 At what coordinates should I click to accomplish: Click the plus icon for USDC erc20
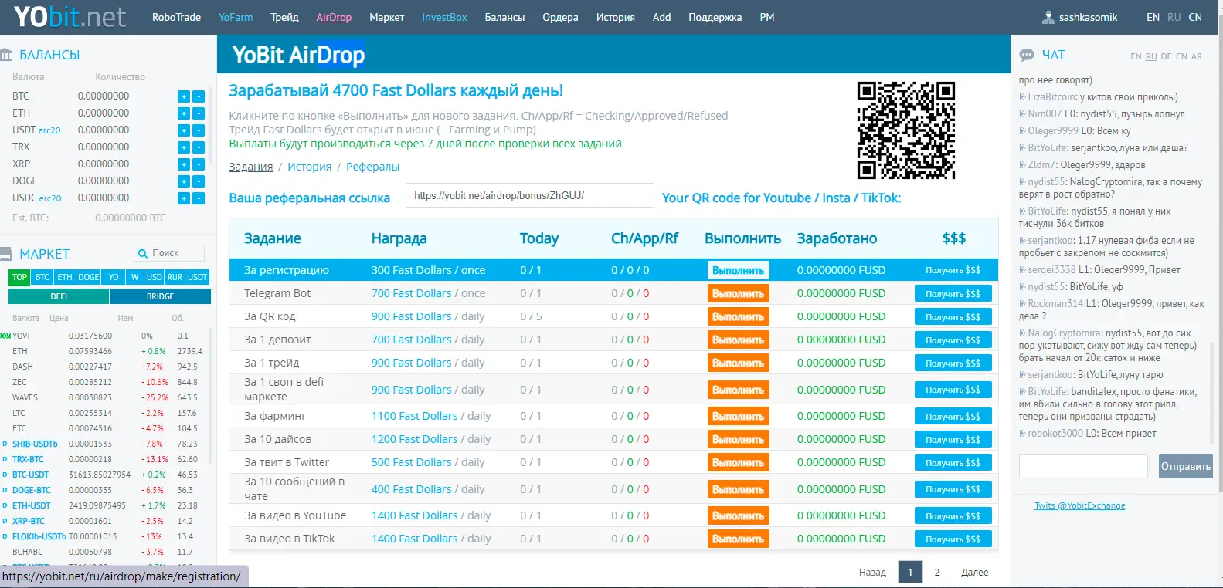184,198
